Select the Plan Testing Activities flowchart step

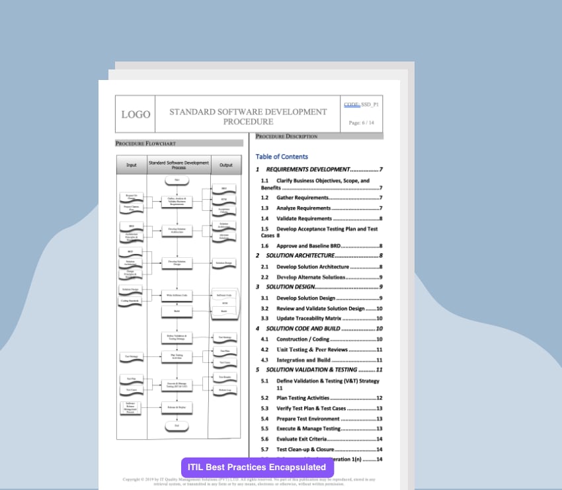(177, 356)
